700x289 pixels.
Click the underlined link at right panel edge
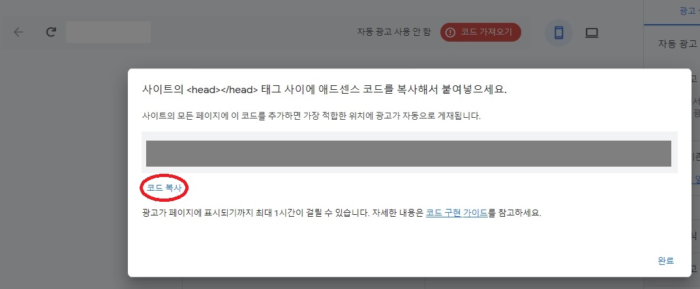(x=697, y=179)
